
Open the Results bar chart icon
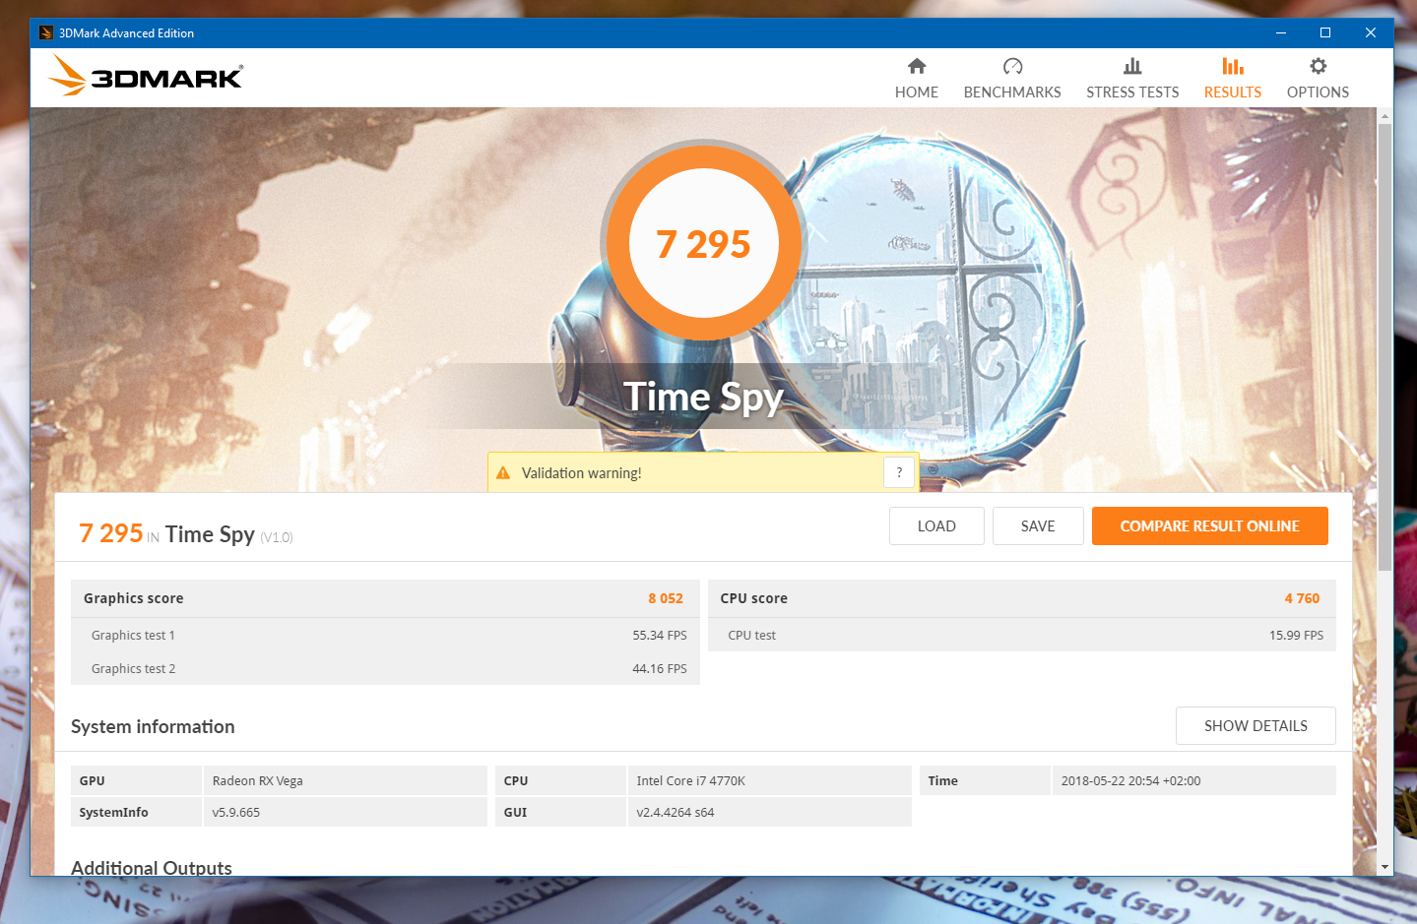tap(1233, 66)
